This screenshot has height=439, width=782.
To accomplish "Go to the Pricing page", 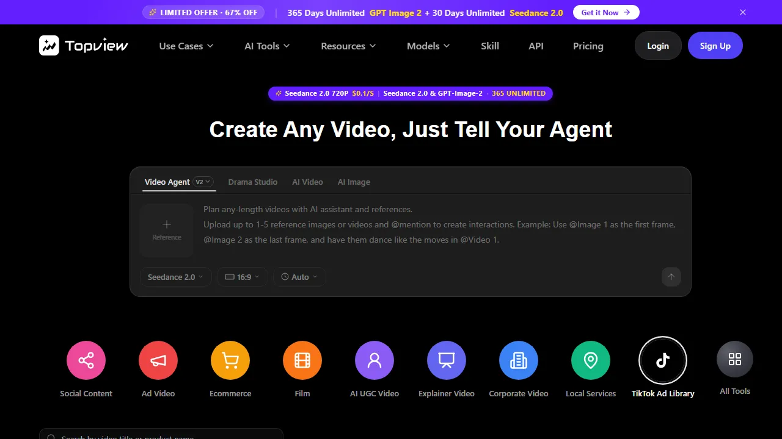I will click(588, 46).
